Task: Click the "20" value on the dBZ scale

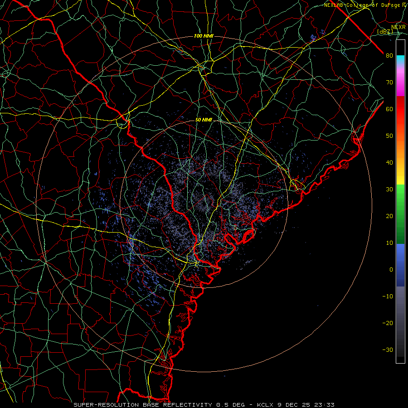Action: coord(389,216)
